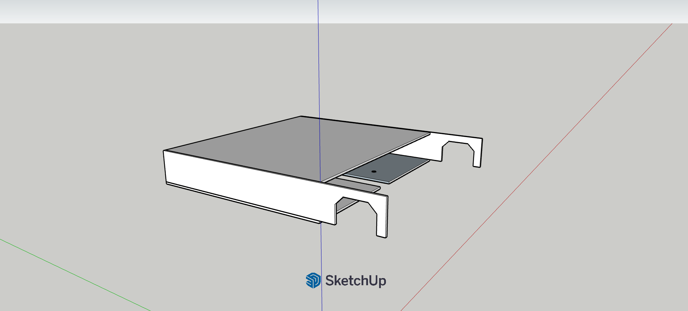688x311 pixels.
Task: Select the large gray top face
Action: (x=279, y=147)
